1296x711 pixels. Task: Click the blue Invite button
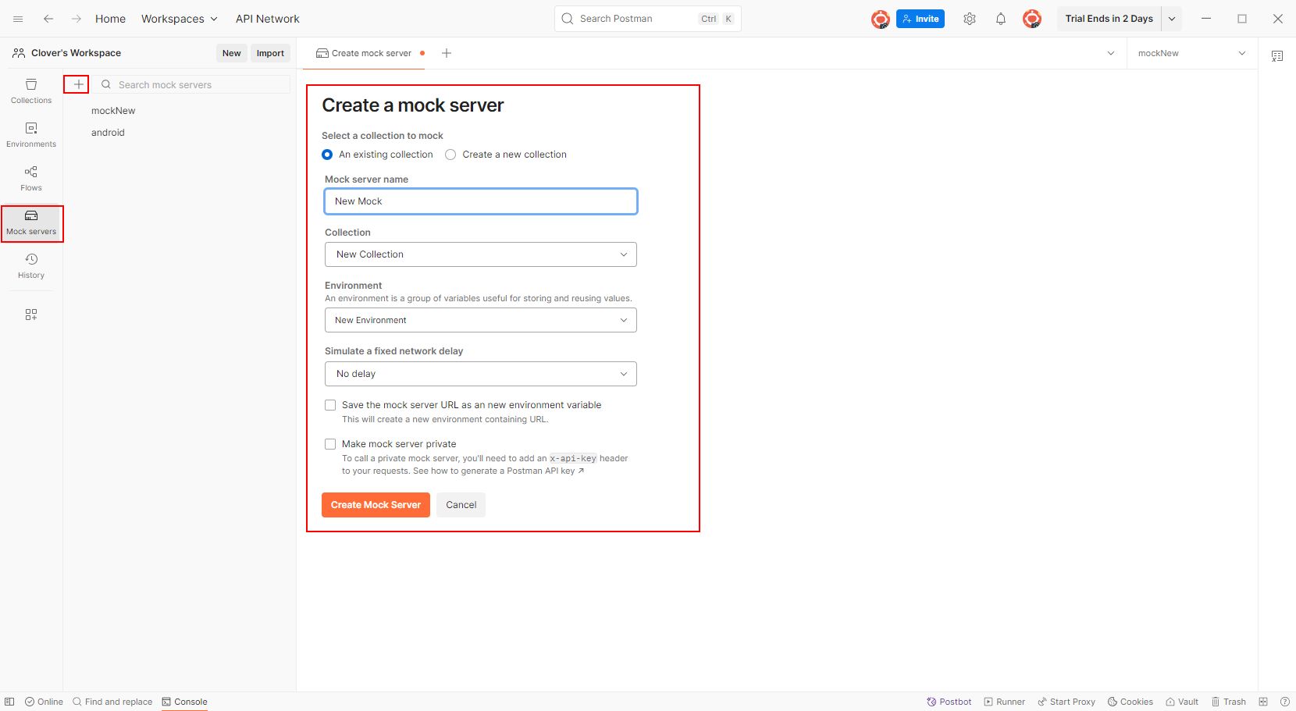[920, 19]
